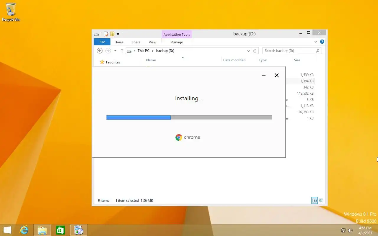Screen dimensions: 378x236
Task: Click the search magnifier icon
Action: click(318, 51)
